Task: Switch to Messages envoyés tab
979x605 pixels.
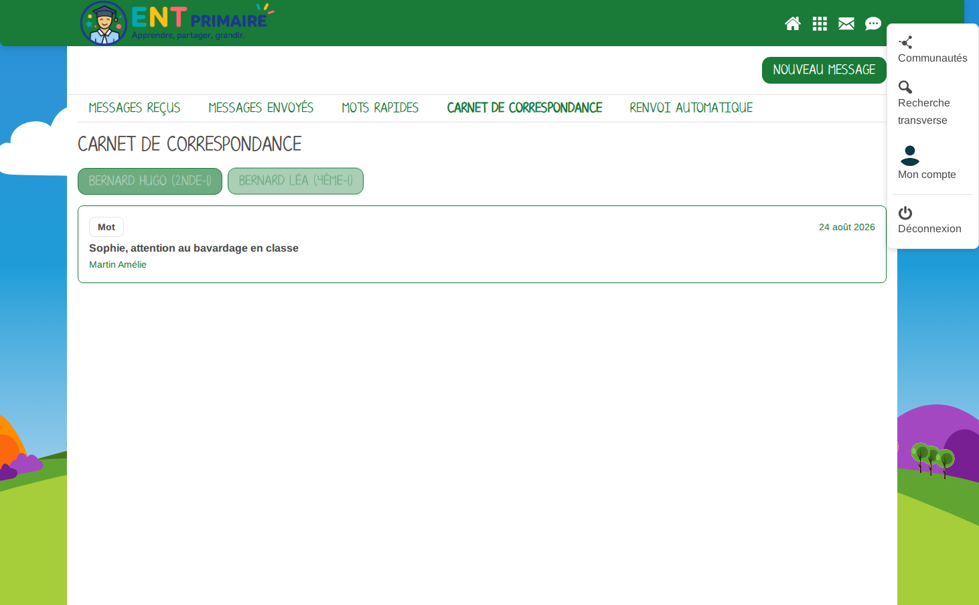Action: 261,108
